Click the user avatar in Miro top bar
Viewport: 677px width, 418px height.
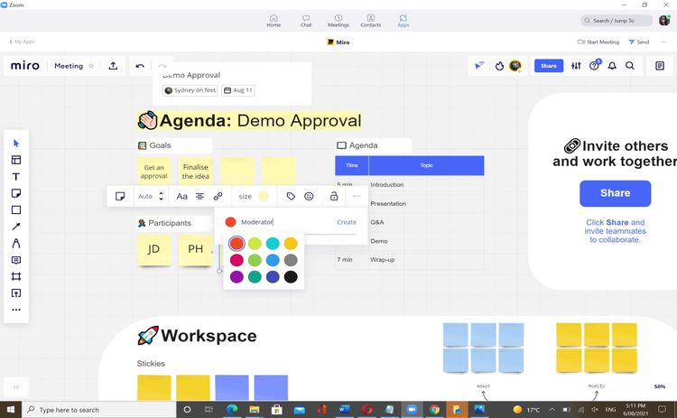(515, 66)
